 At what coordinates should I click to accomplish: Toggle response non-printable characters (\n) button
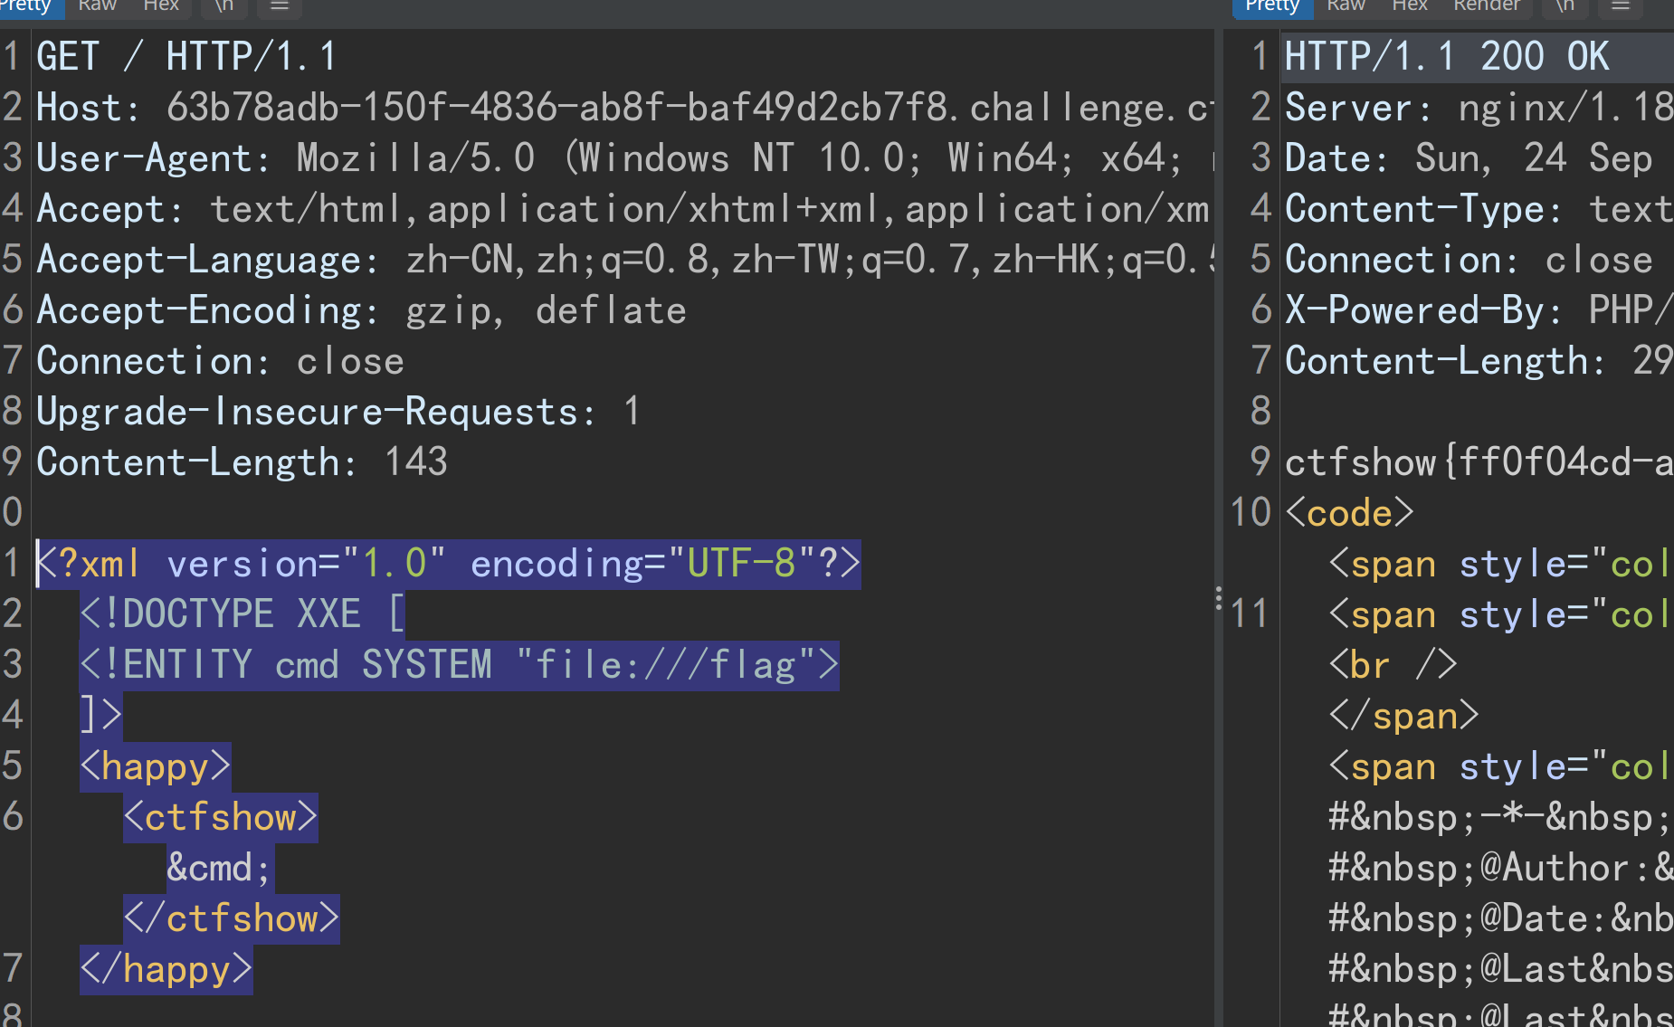point(1565,5)
